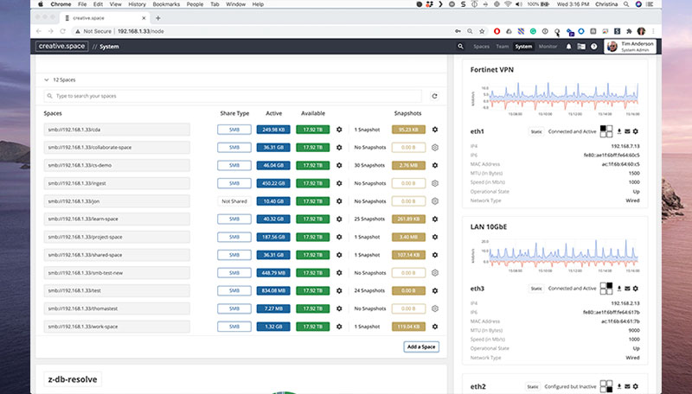This screenshot has width=692, height=394.
Task: Collapse the 12 Spaces section
Action: 47,79
